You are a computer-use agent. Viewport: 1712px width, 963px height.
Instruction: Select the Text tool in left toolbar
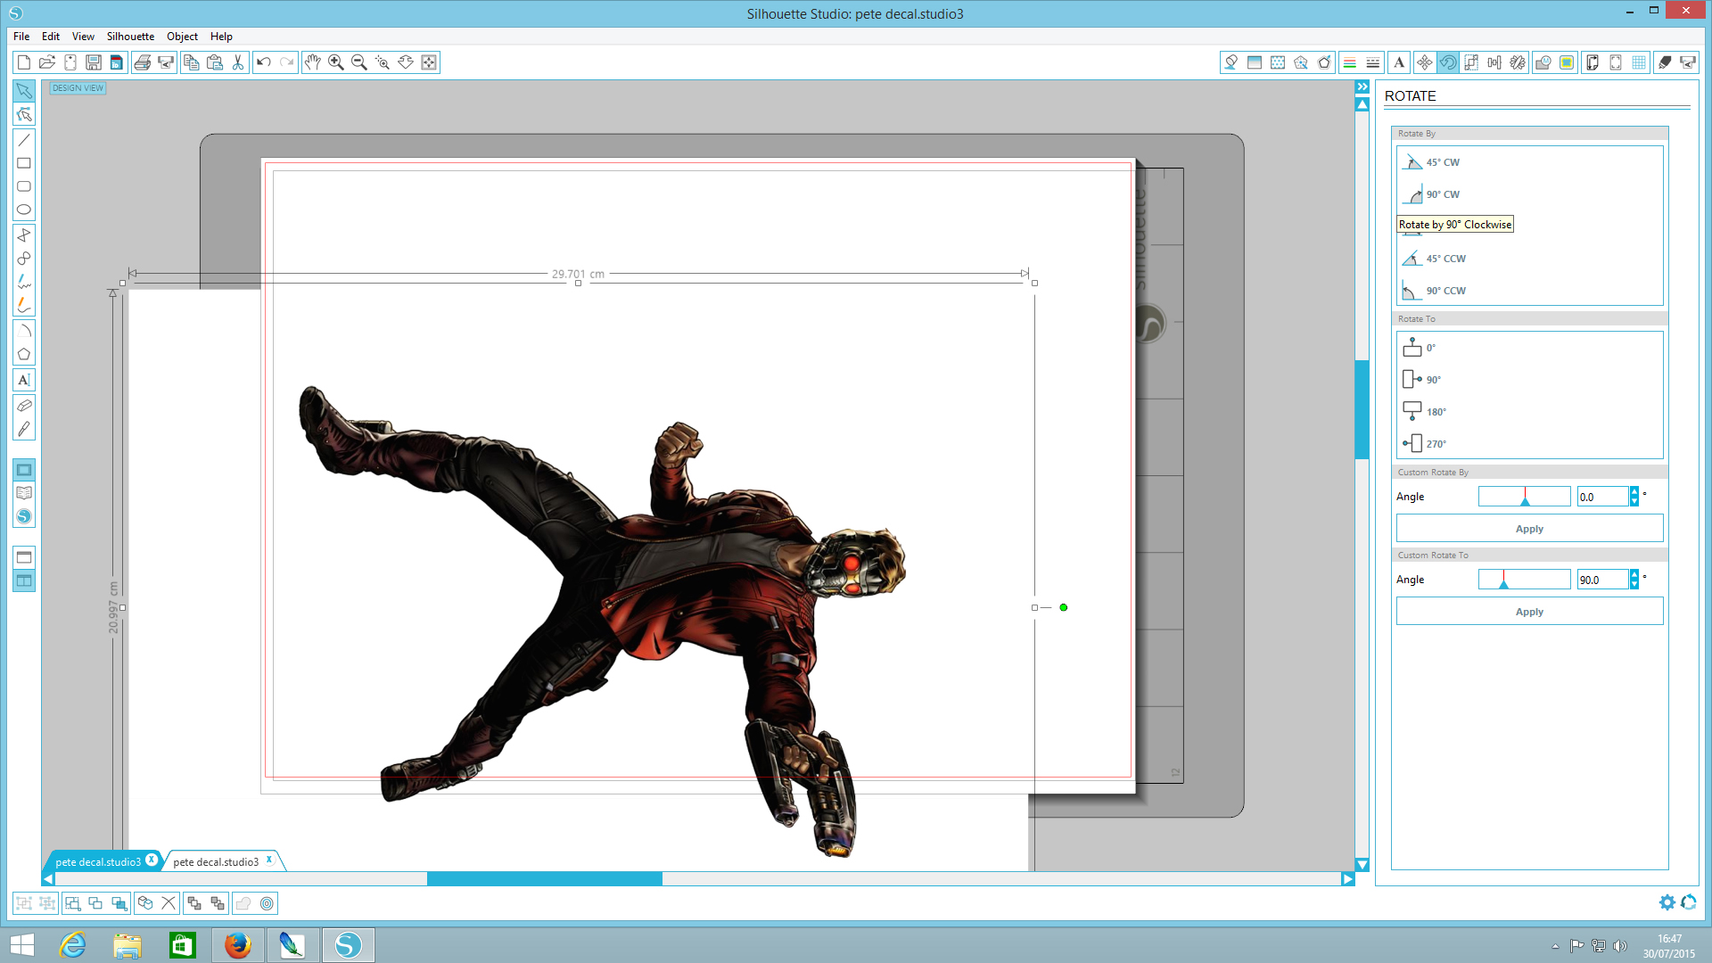pyautogui.click(x=24, y=380)
